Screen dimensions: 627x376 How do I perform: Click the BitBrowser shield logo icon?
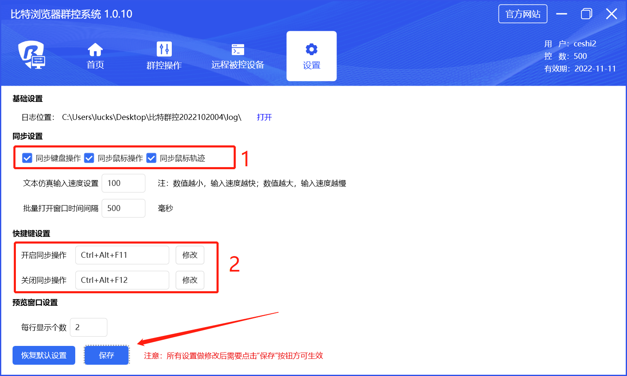[x=31, y=55]
